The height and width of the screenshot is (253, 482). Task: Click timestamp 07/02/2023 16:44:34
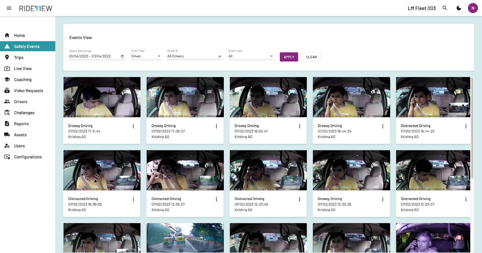[x=334, y=131]
